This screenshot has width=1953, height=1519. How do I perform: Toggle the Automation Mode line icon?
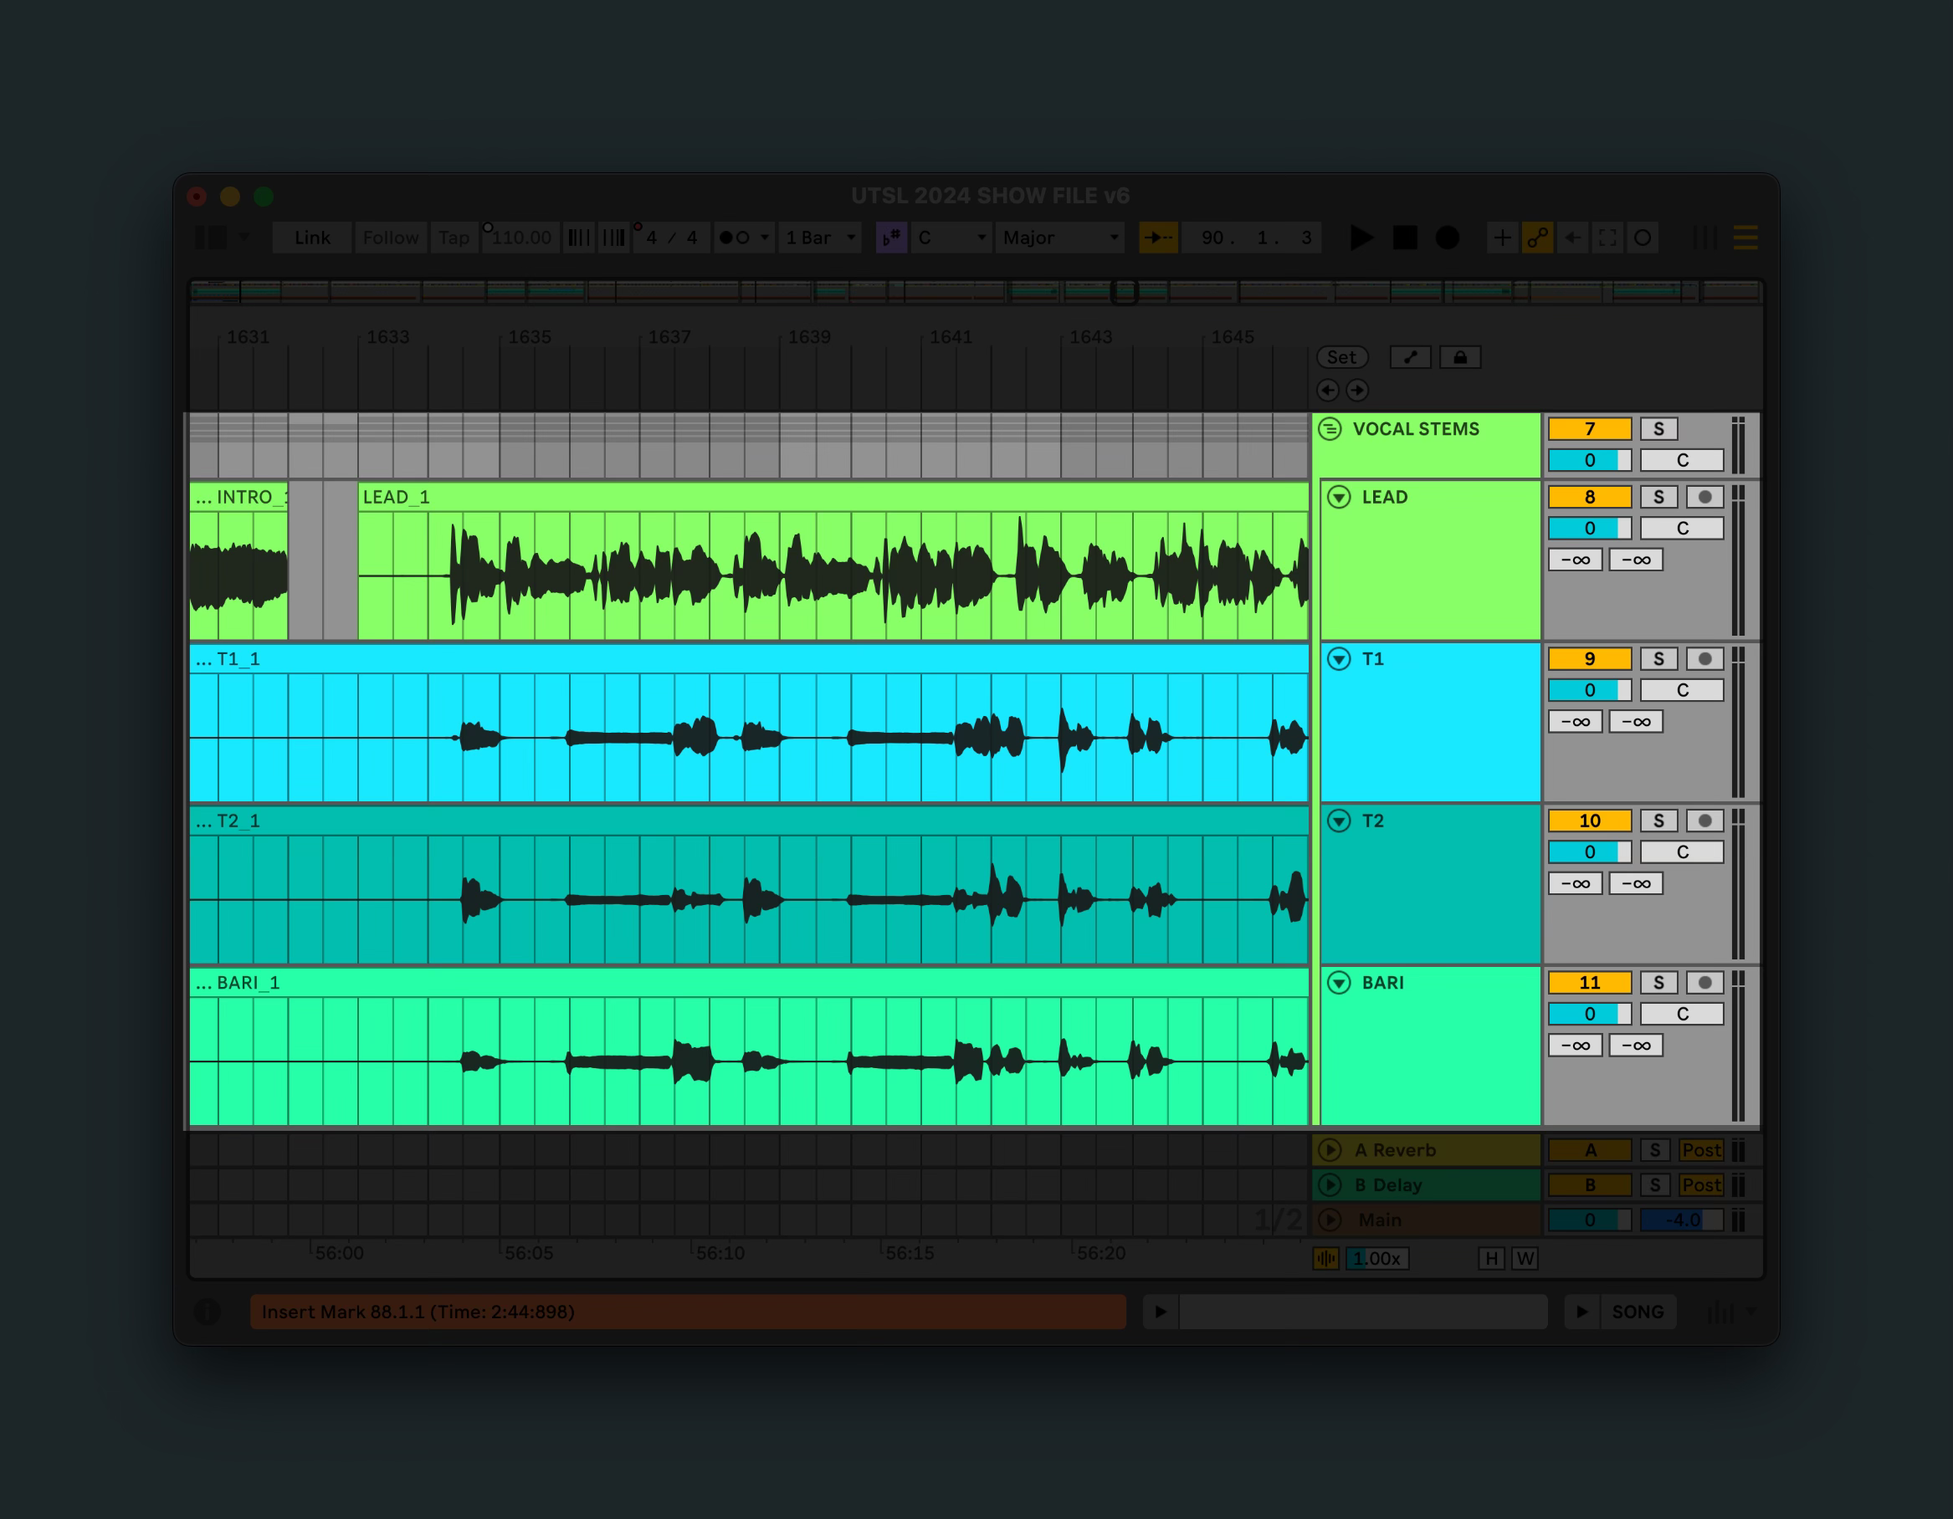pos(1410,356)
